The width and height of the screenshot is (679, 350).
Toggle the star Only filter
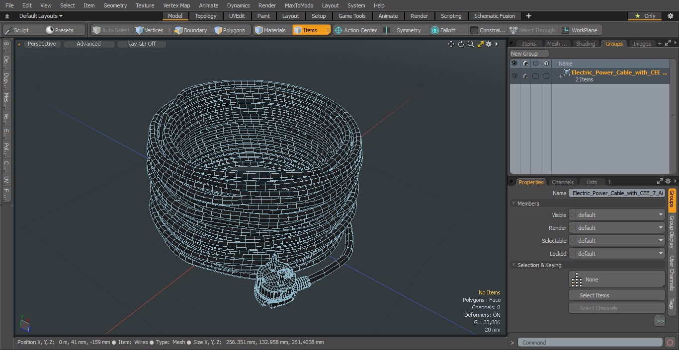point(645,16)
